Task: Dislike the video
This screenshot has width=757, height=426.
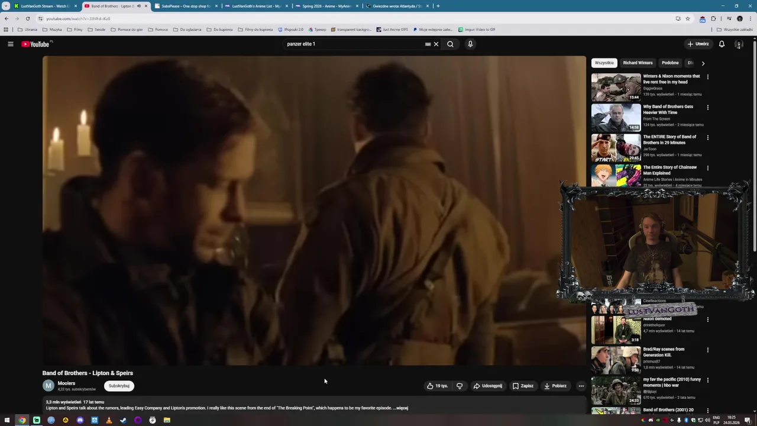Action: pos(460,386)
